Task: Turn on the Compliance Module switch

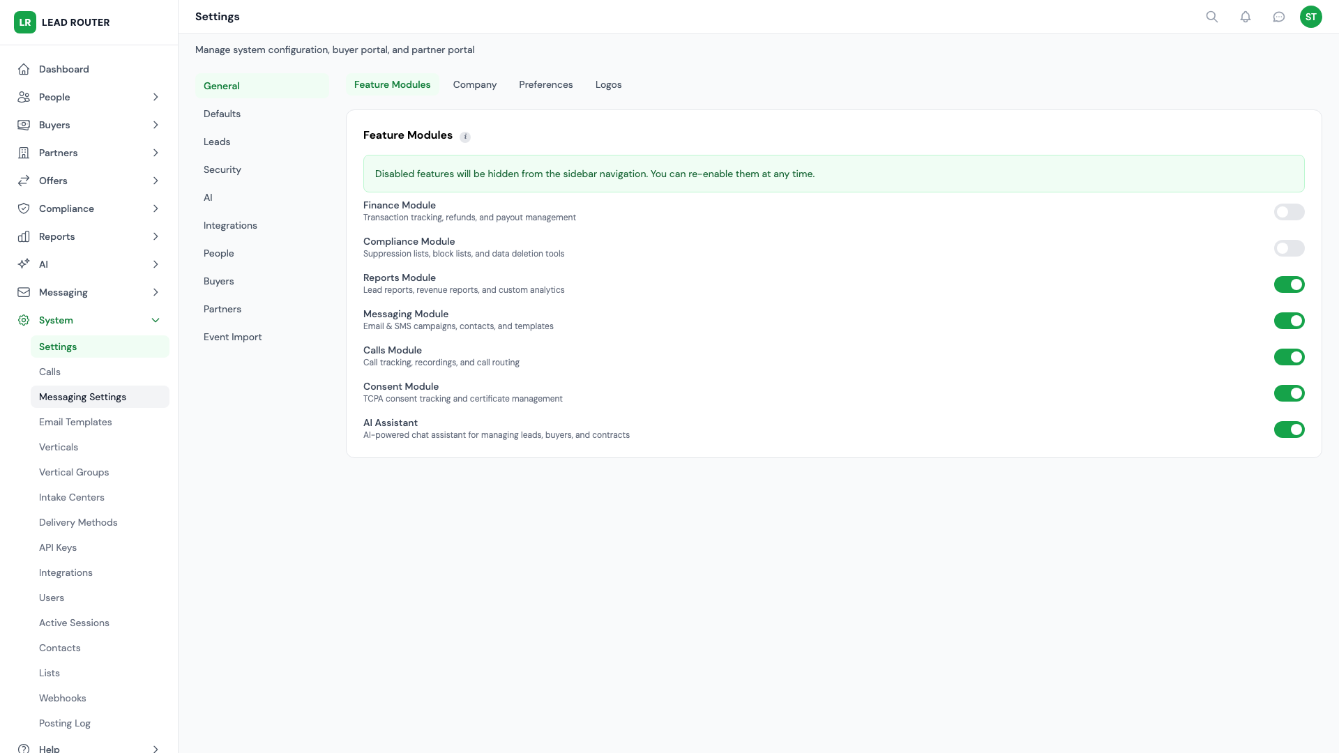Action: 1289,248
